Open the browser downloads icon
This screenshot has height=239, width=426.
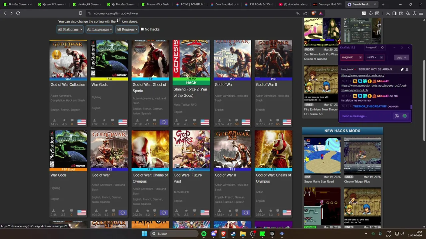click(388, 13)
